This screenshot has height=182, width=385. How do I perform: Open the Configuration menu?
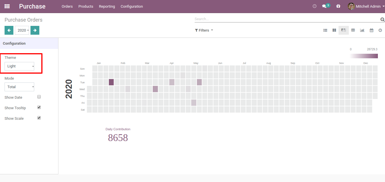point(132,6)
